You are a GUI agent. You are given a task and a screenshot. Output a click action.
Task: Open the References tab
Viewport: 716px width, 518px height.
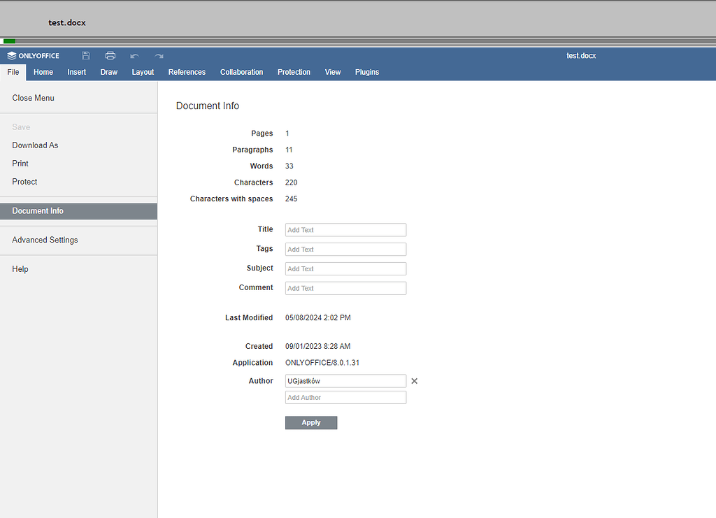pos(187,72)
